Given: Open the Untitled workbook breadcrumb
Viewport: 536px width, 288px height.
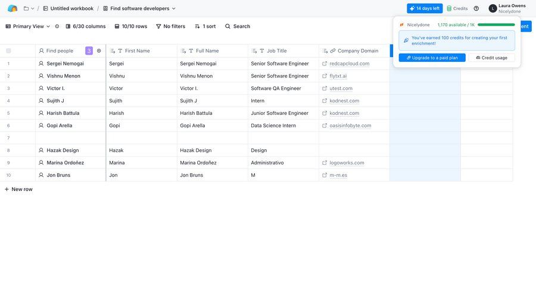Looking at the screenshot, I should point(68,8).
